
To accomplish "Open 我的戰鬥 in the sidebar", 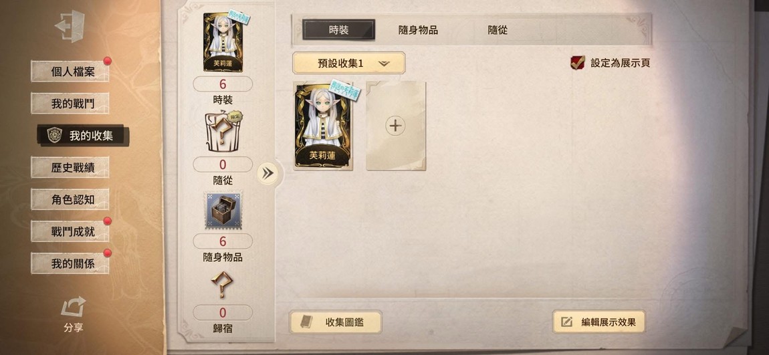I will click(70, 104).
